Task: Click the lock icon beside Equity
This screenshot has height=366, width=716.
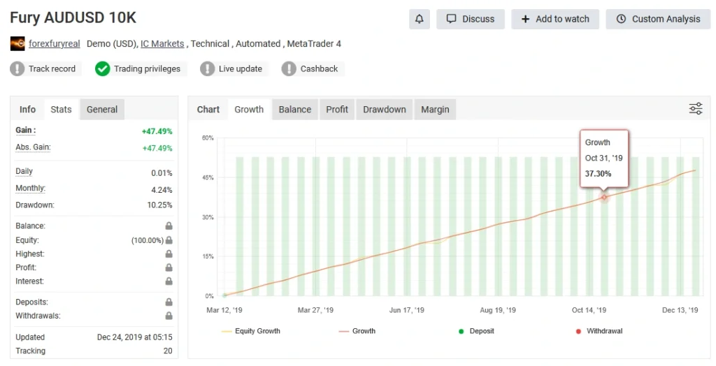Action: [x=169, y=240]
